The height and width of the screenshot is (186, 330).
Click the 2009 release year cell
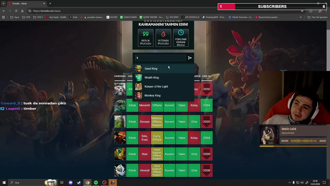pos(207,154)
